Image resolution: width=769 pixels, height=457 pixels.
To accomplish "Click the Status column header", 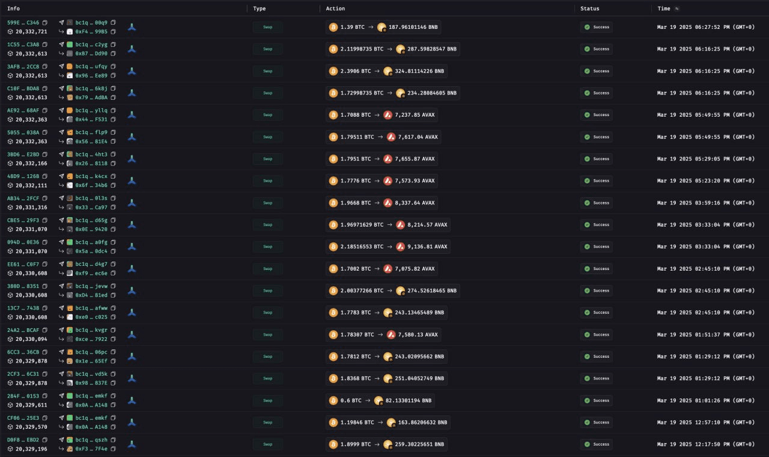I will [589, 8].
